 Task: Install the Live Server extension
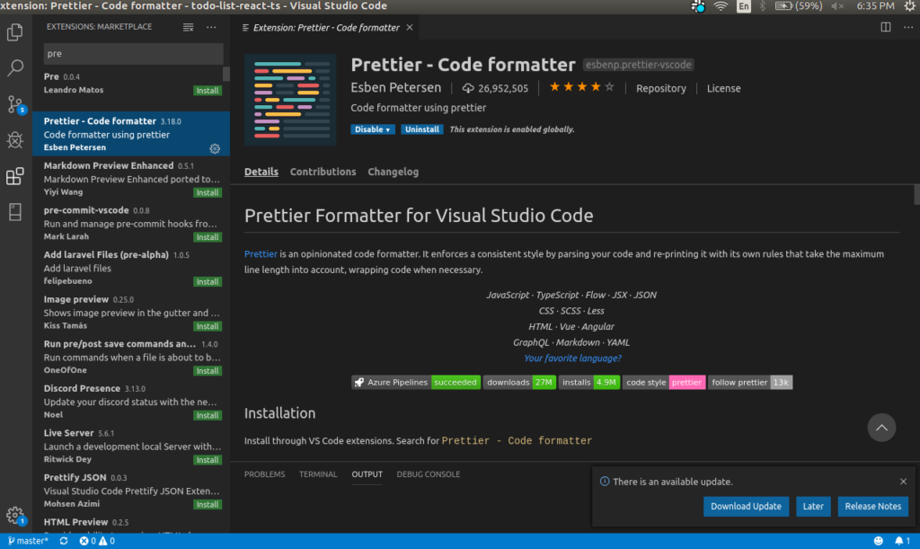point(208,460)
